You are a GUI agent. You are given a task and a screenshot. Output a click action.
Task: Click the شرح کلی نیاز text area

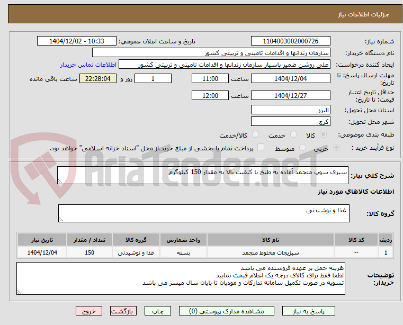[203, 175]
